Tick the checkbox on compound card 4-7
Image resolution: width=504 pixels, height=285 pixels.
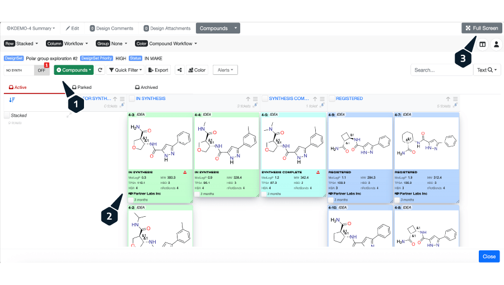(x=397, y=199)
